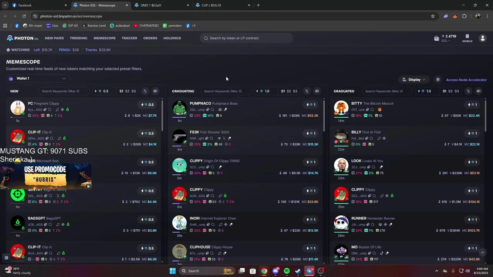This screenshot has height=277, width=493.
Task: Quick-buy 1 SOL of PUMPNACO
Action: click(x=311, y=105)
